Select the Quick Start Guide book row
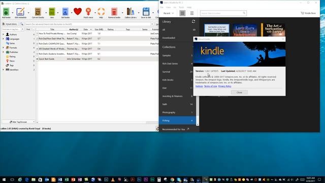 click(97, 59)
